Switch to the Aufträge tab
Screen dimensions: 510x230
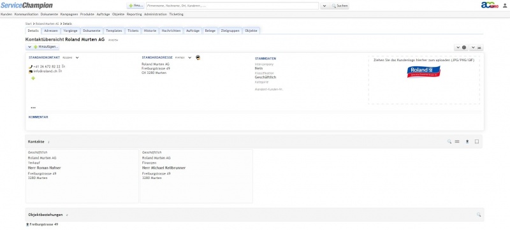point(193,31)
